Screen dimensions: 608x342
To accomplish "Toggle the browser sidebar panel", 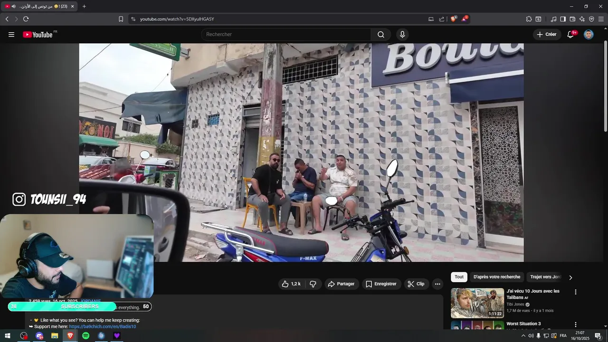I will 563,19.
